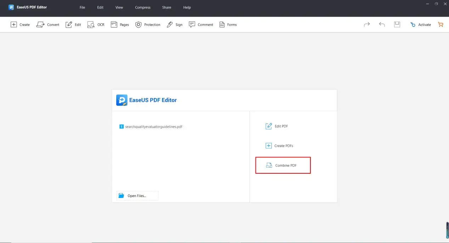Click the undo arrow icon
The width and height of the screenshot is (449, 243).
tap(382, 24)
